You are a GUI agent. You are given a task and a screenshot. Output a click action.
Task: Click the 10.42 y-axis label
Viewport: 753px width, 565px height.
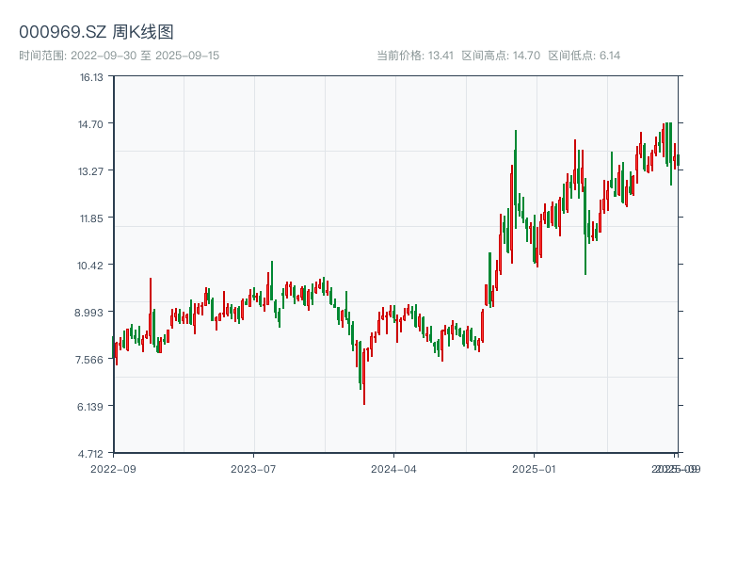pyautogui.click(x=90, y=266)
